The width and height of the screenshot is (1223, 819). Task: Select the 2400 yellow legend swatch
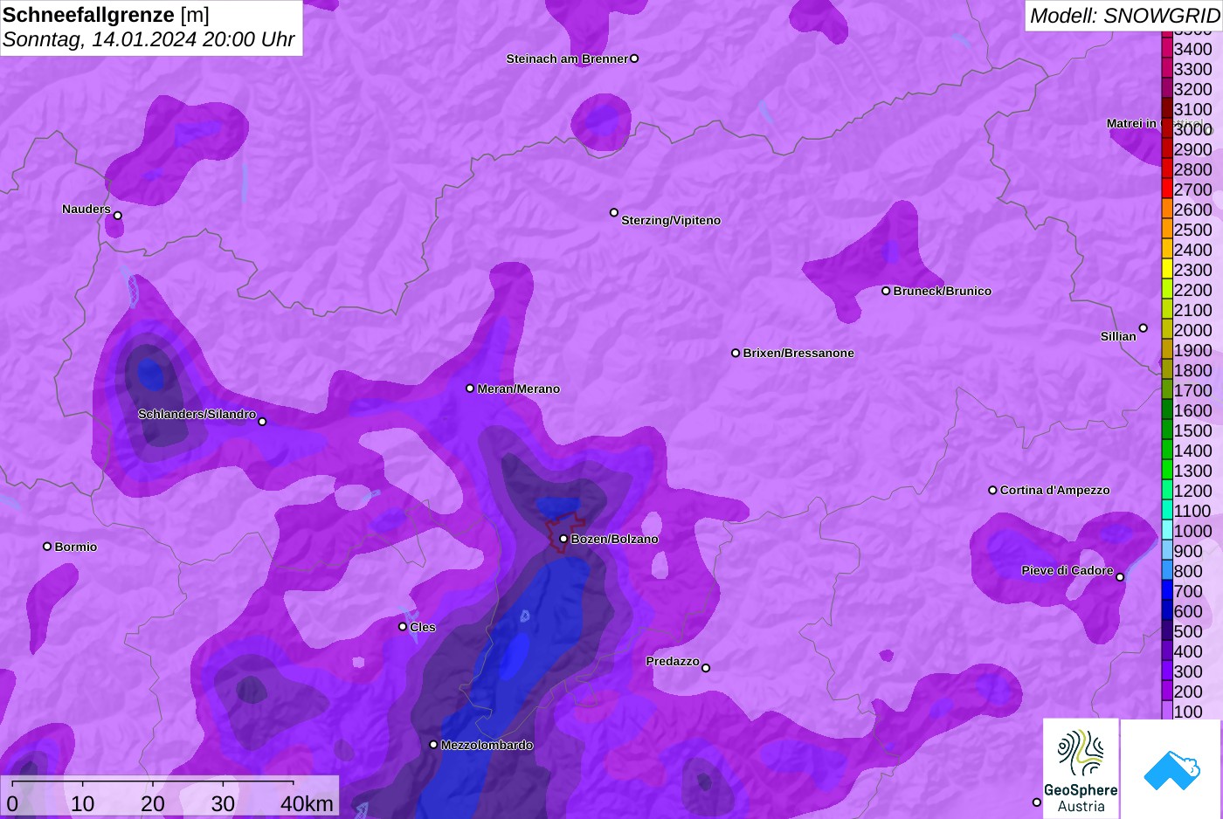coord(1167,250)
